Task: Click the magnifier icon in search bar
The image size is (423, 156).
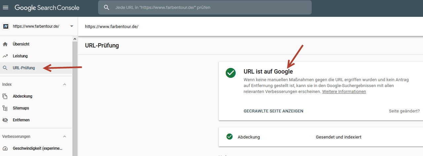Action: coord(106,7)
